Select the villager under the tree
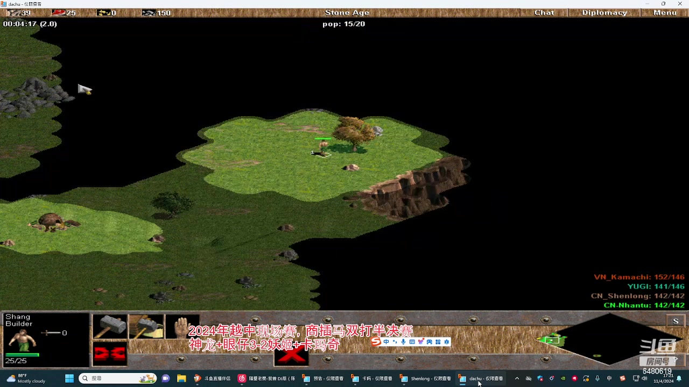Image resolution: width=689 pixels, height=387 pixels. (x=323, y=148)
